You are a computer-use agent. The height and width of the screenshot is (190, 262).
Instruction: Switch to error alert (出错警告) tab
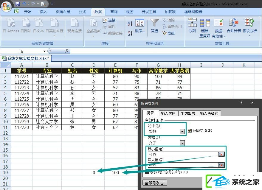[x=188, y=113]
